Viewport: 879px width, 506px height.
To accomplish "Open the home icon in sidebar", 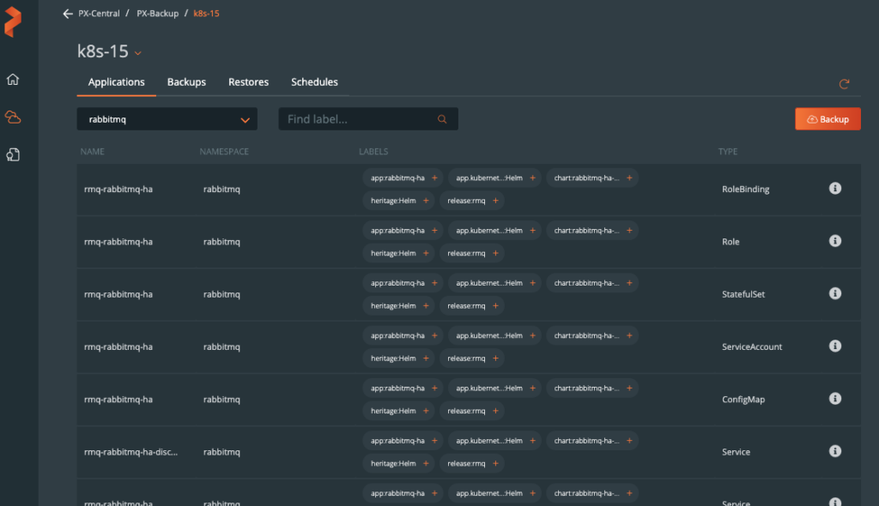I will [x=13, y=80].
